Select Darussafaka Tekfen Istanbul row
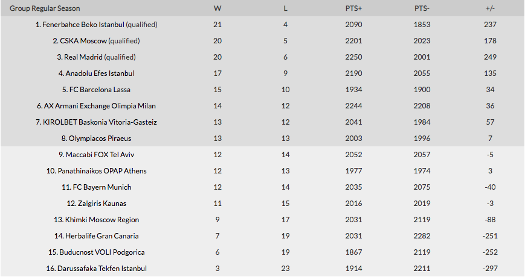This screenshot has width=525, height=277. click(262, 269)
